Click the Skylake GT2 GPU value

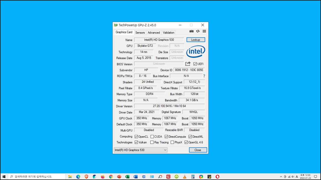[x=145, y=46]
